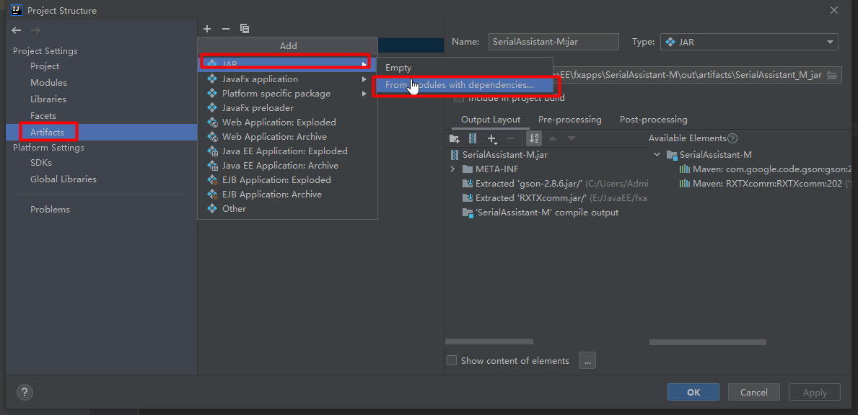The width and height of the screenshot is (858, 415).
Task: Choose JavaFx application from Add menu
Action: point(260,79)
